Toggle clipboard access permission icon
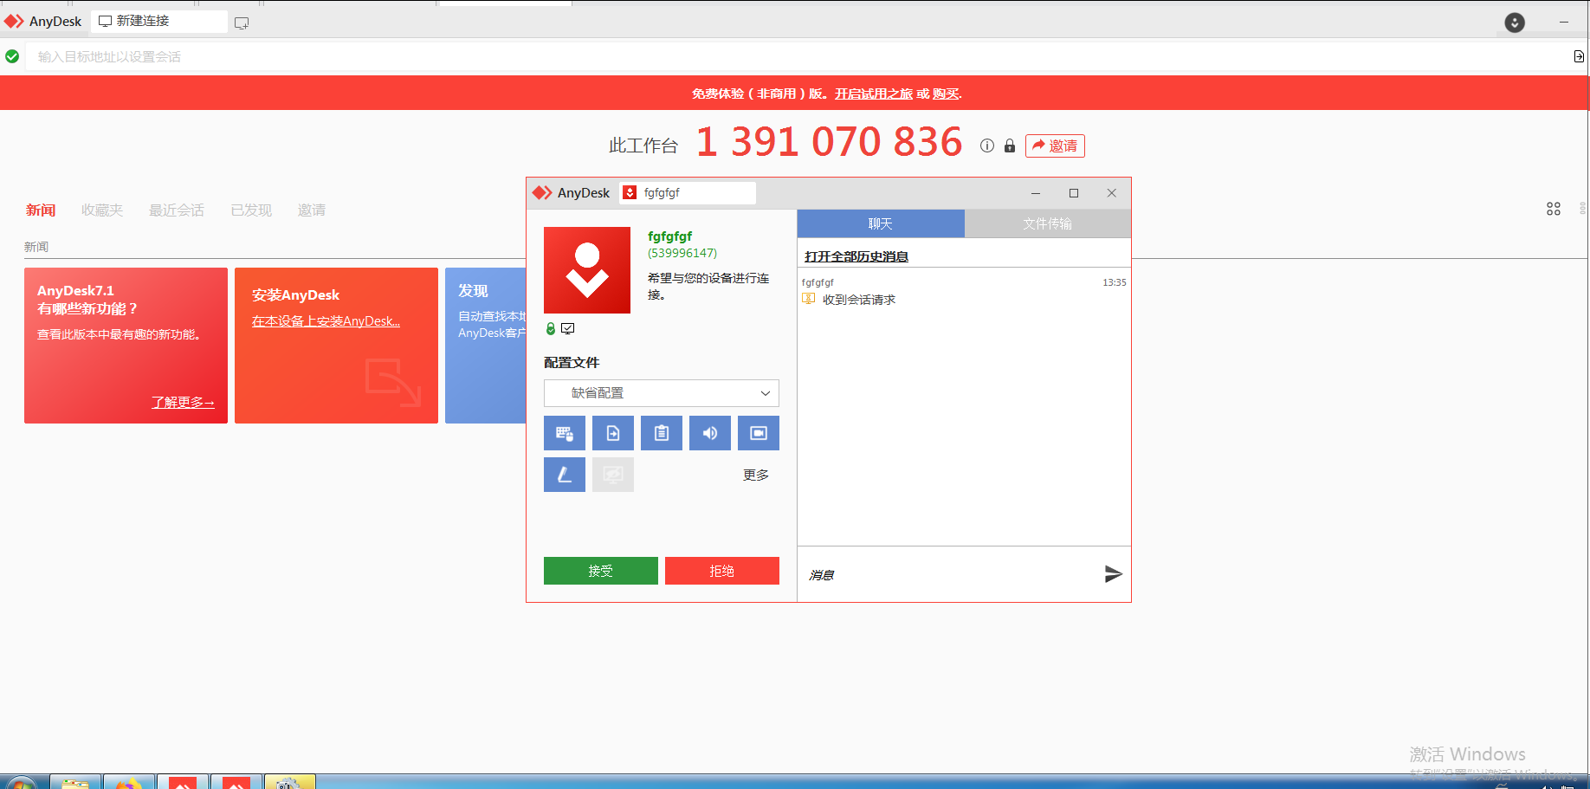The width and height of the screenshot is (1590, 789). pyautogui.click(x=661, y=433)
